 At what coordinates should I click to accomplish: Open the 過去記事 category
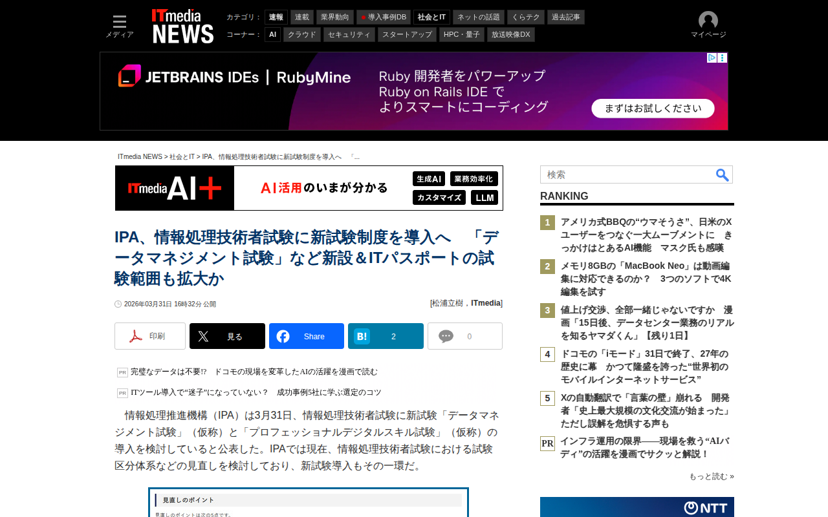pyautogui.click(x=566, y=17)
